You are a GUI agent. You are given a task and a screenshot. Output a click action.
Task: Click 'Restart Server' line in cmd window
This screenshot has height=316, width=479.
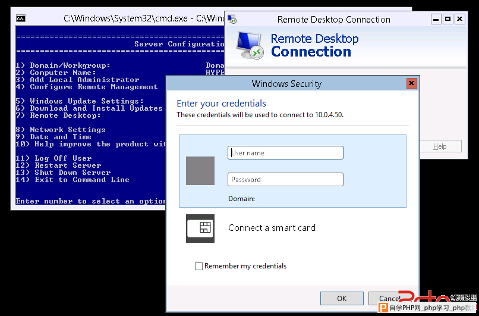coord(58,165)
